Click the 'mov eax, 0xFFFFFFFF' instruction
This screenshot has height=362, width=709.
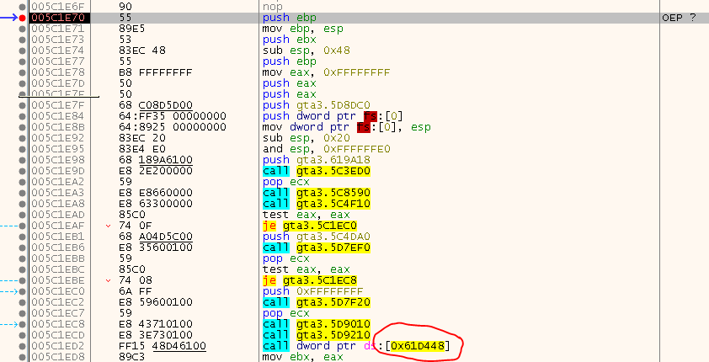click(327, 72)
